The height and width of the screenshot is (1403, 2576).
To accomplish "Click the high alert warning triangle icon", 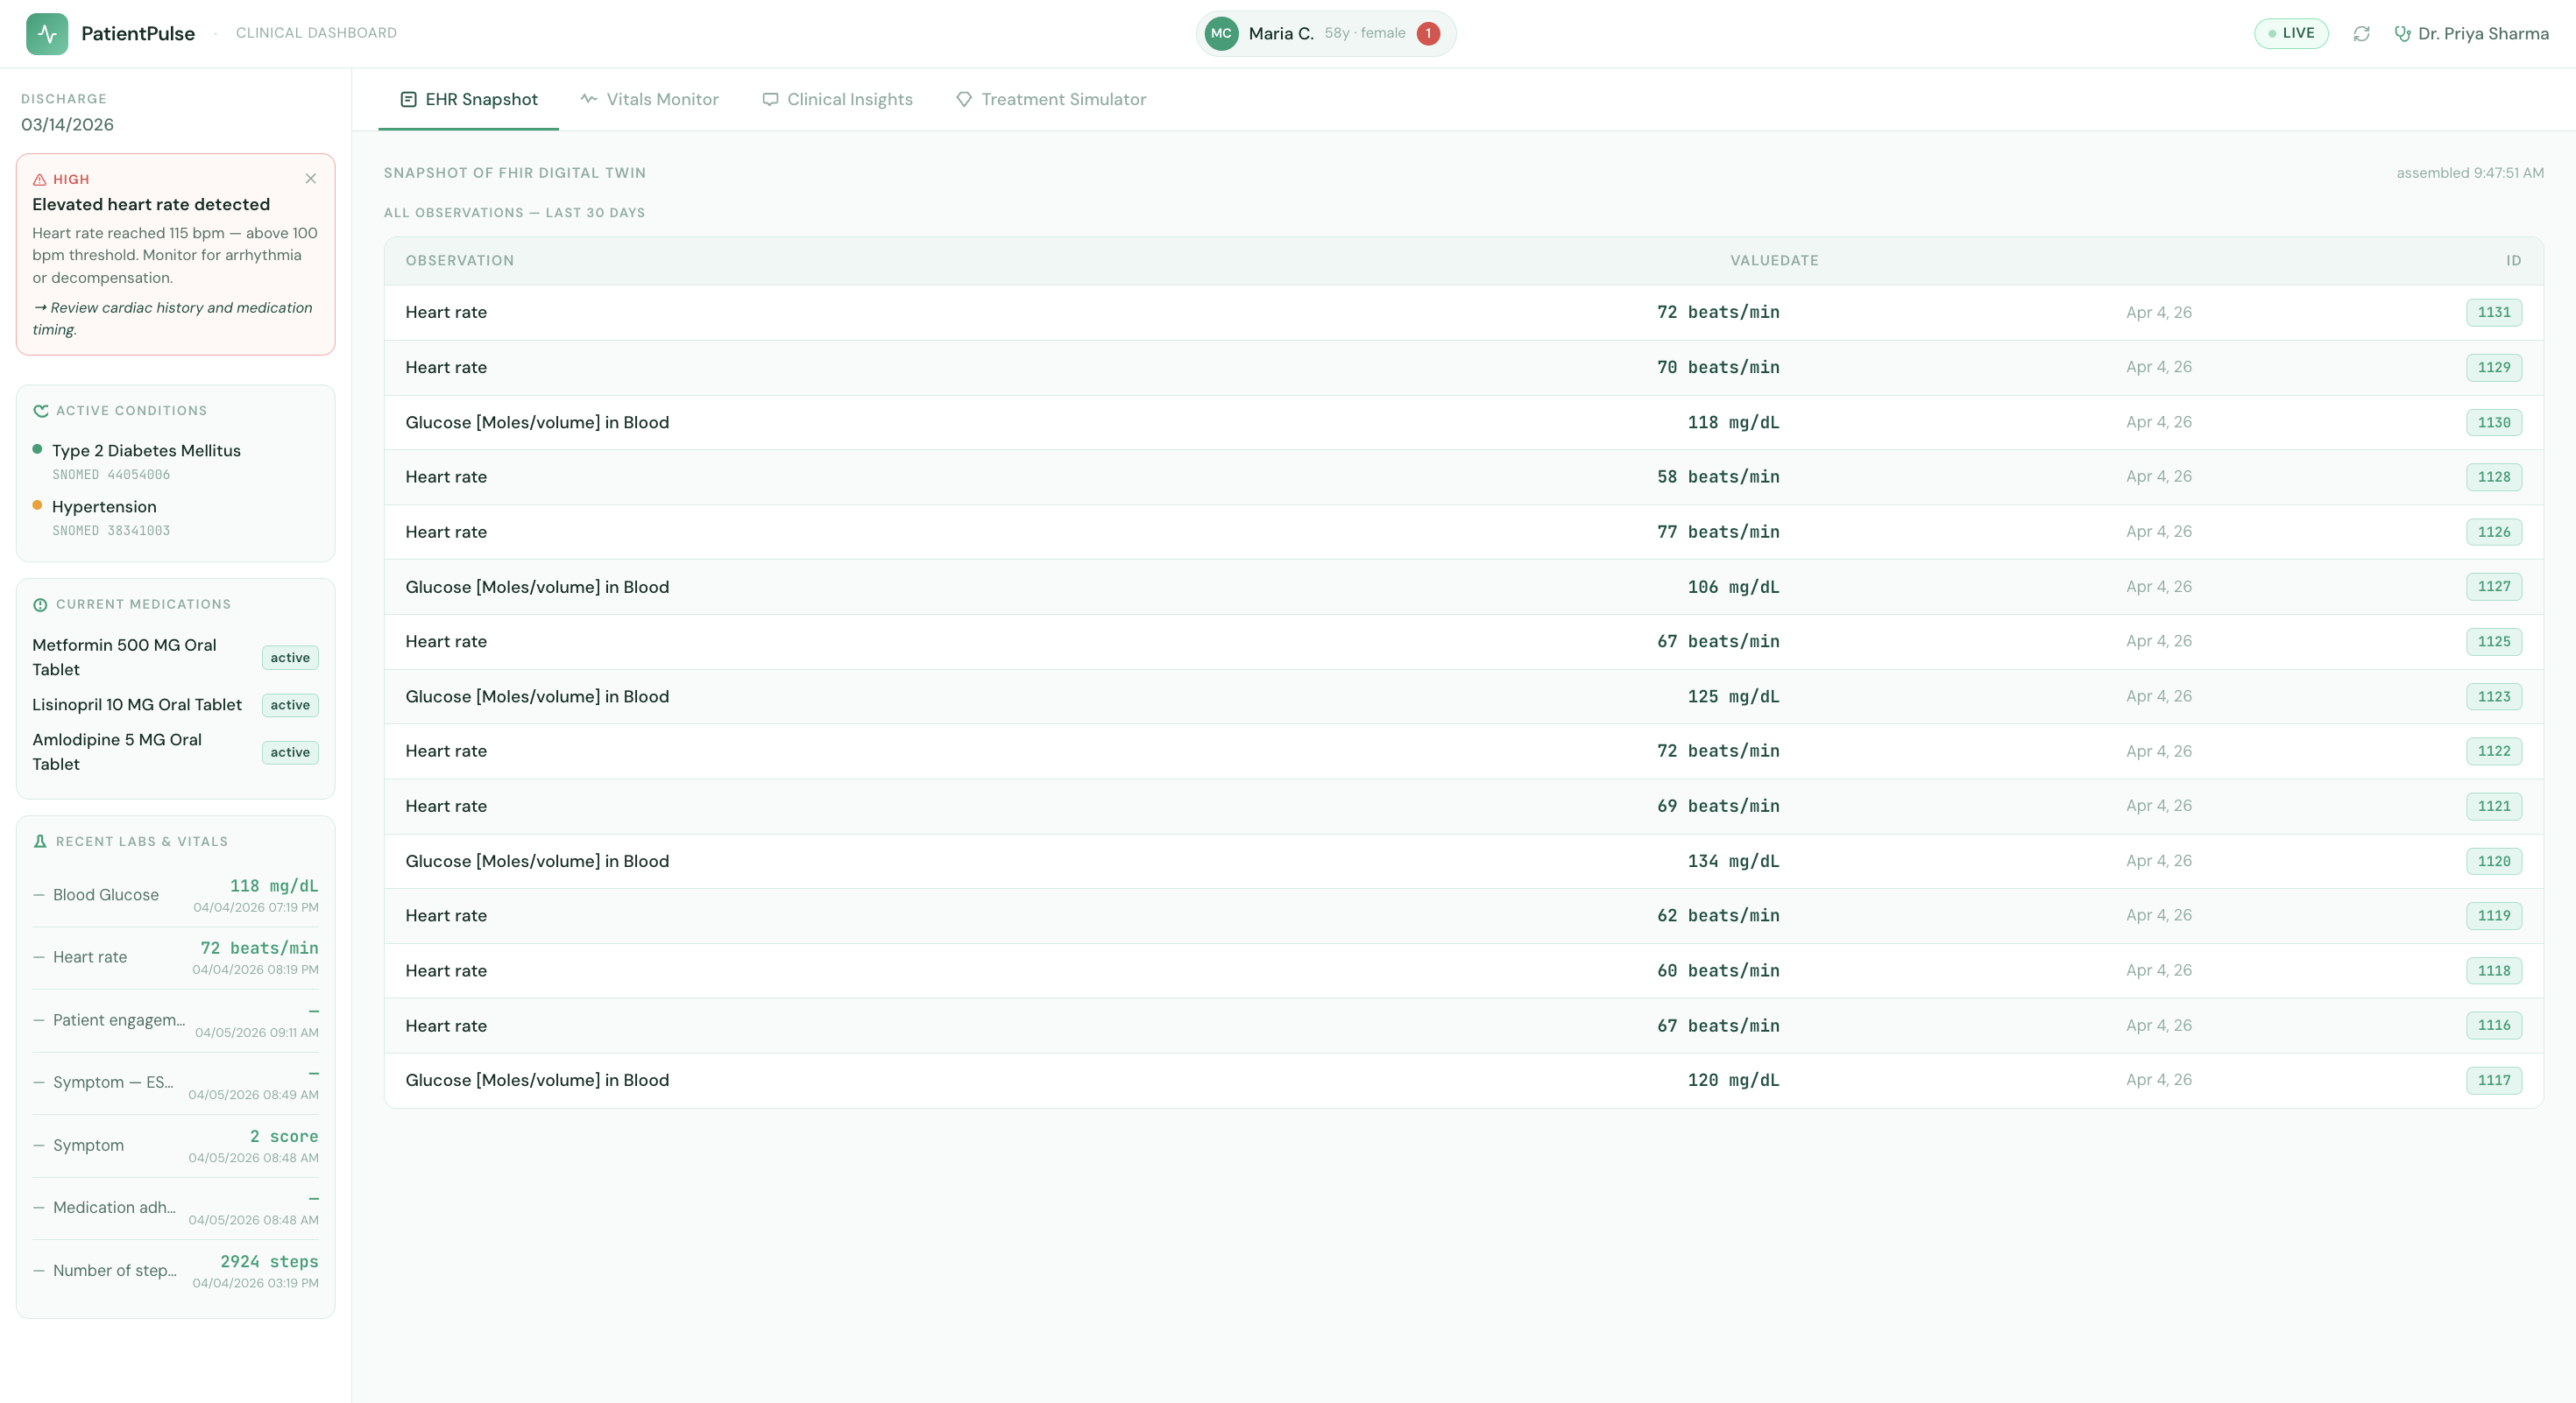I will coord(40,180).
